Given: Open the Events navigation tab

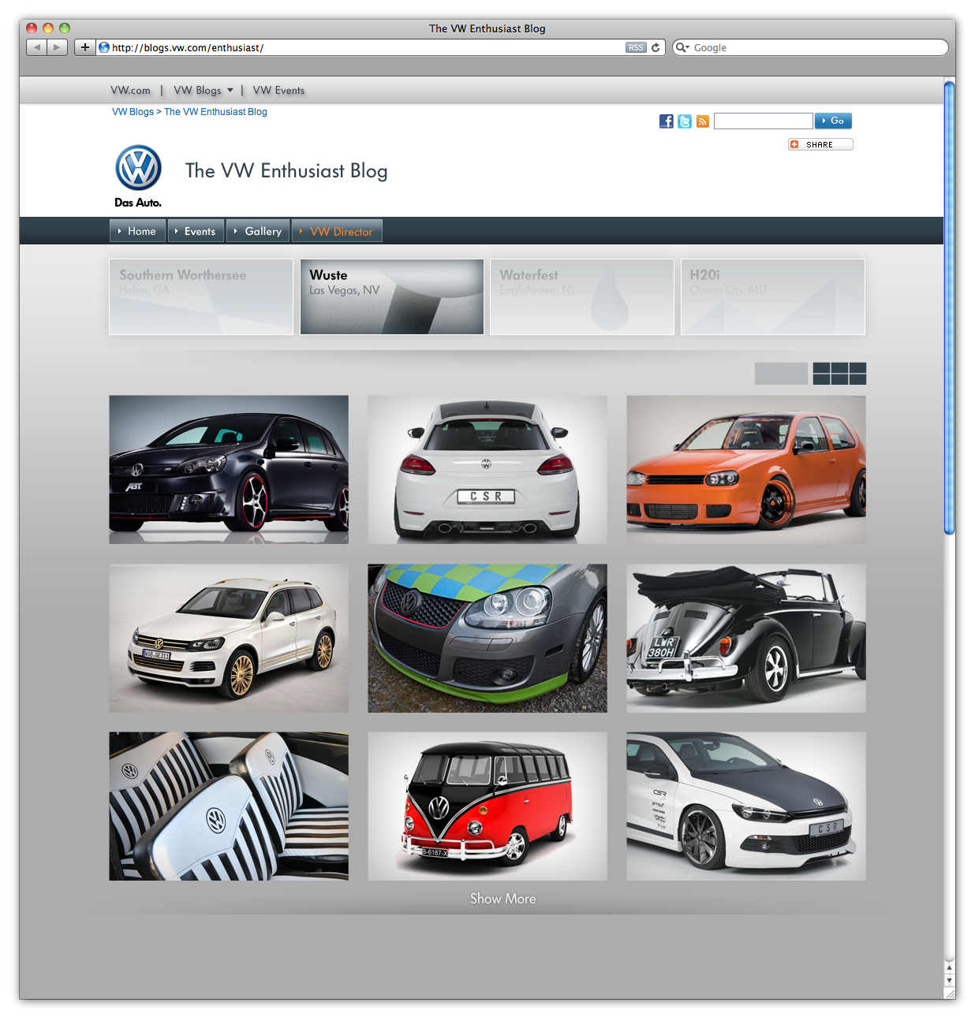Looking at the screenshot, I should tap(196, 231).
